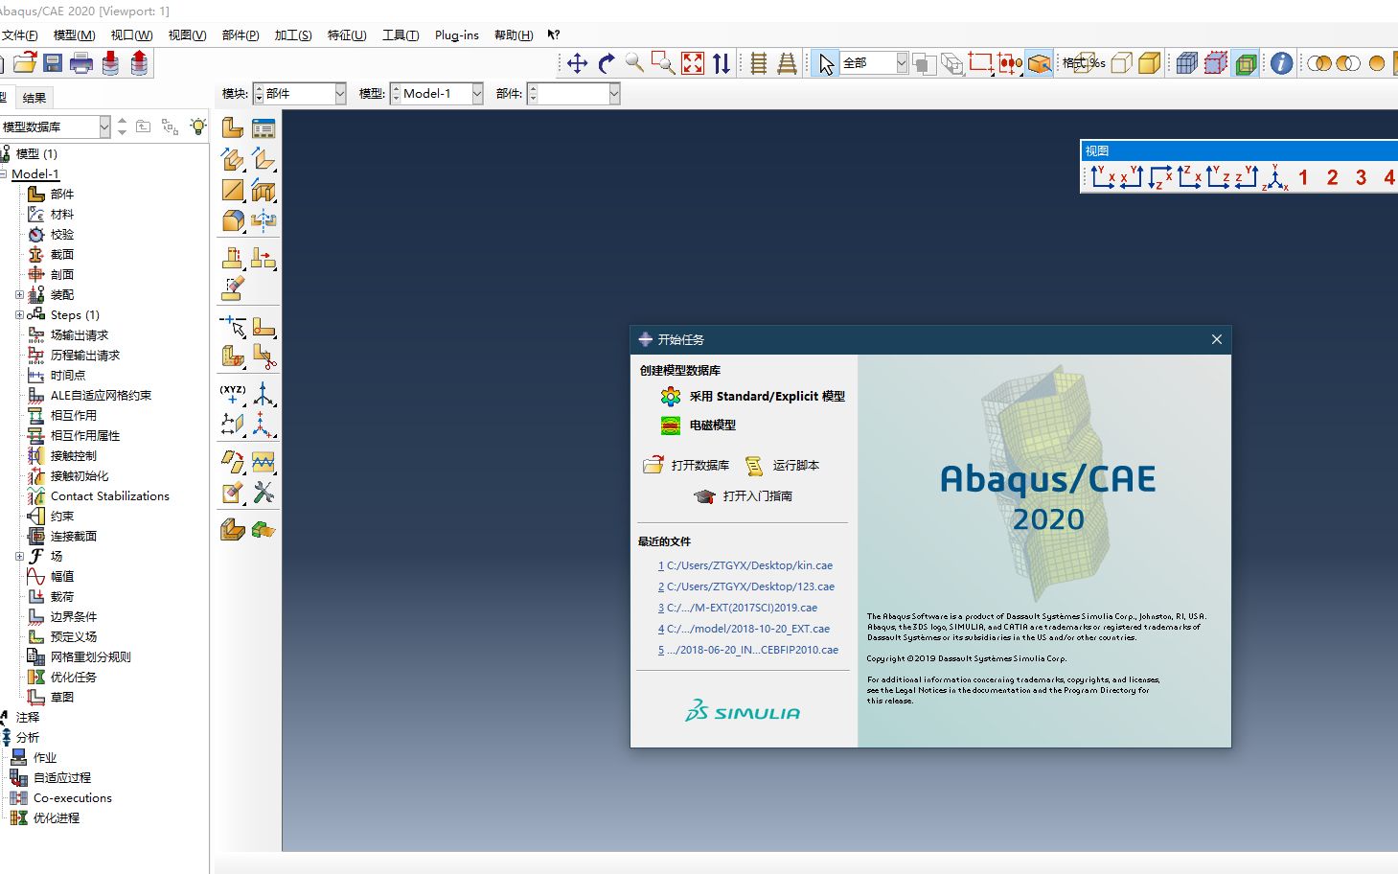
Task: Select Contact Stabilizations tree item
Action: click(x=110, y=495)
